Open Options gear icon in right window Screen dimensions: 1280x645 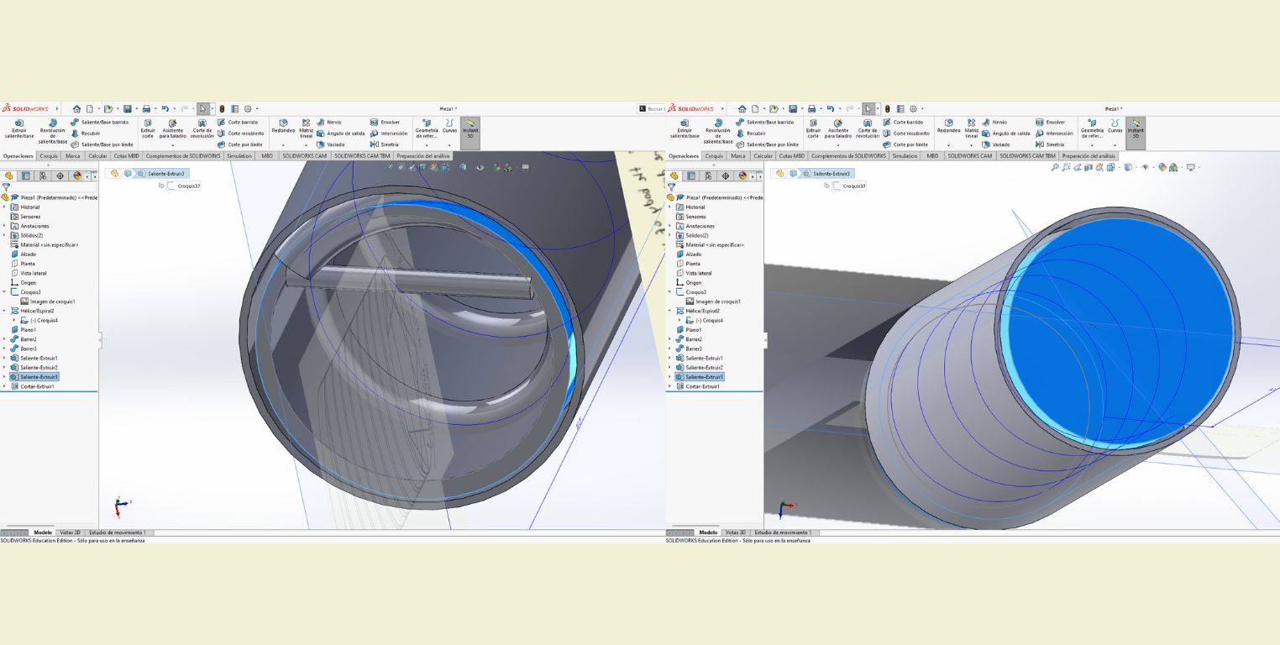pos(912,109)
